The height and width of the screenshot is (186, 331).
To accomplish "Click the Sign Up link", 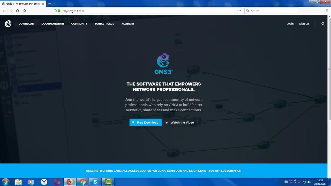I will (x=304, y=24).
